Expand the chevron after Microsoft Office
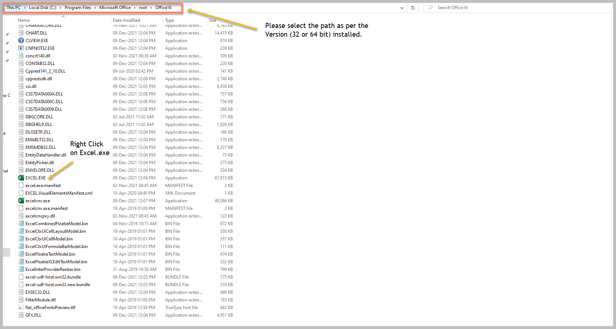The height and width of the screenshot is (329, 616). point(135,8)
